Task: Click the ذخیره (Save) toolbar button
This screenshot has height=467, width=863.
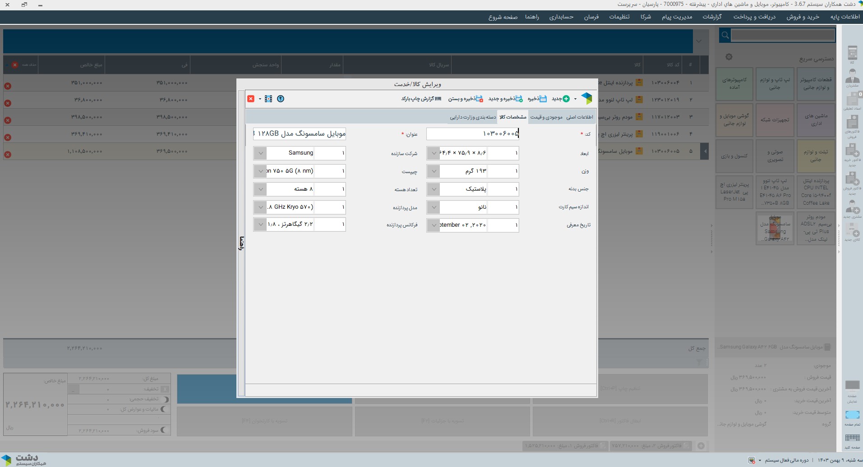Action: (537, 99)
